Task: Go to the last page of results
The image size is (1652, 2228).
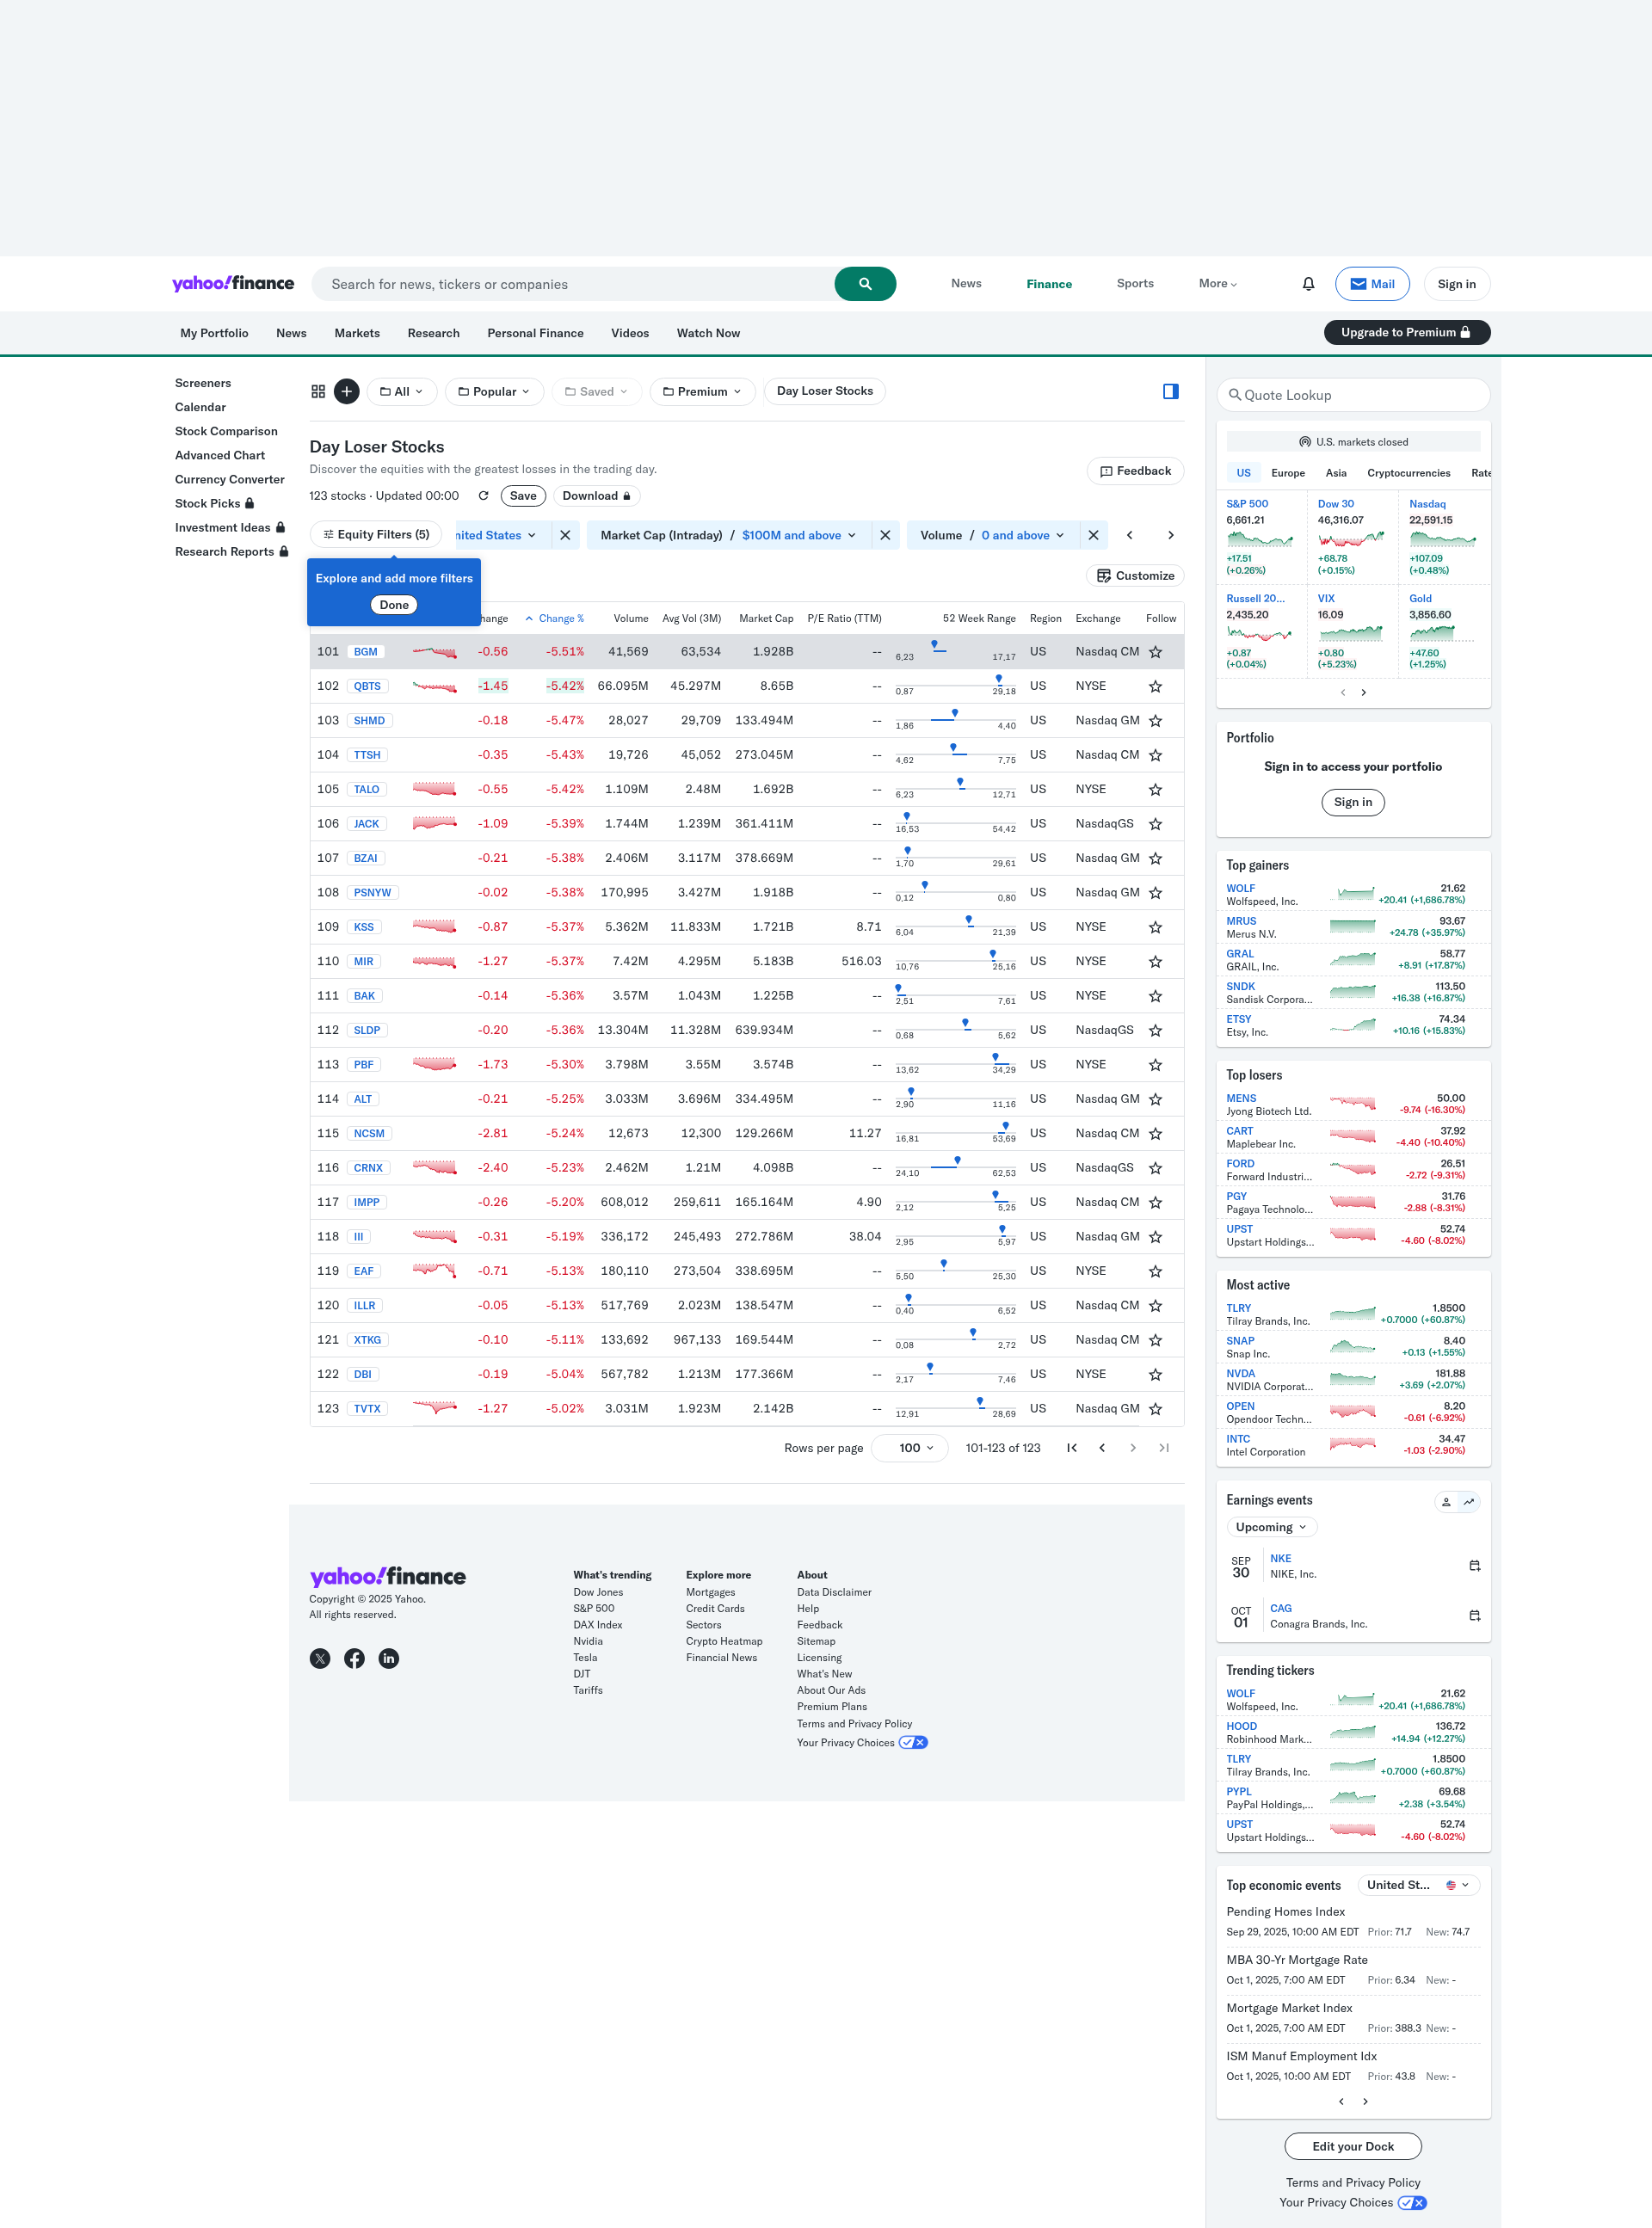Action: (1163, 1448)
